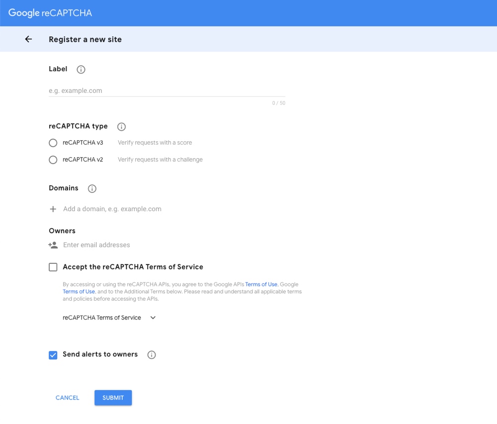Focus the Label text field
497x424 pixels.
tap(166, 91)
